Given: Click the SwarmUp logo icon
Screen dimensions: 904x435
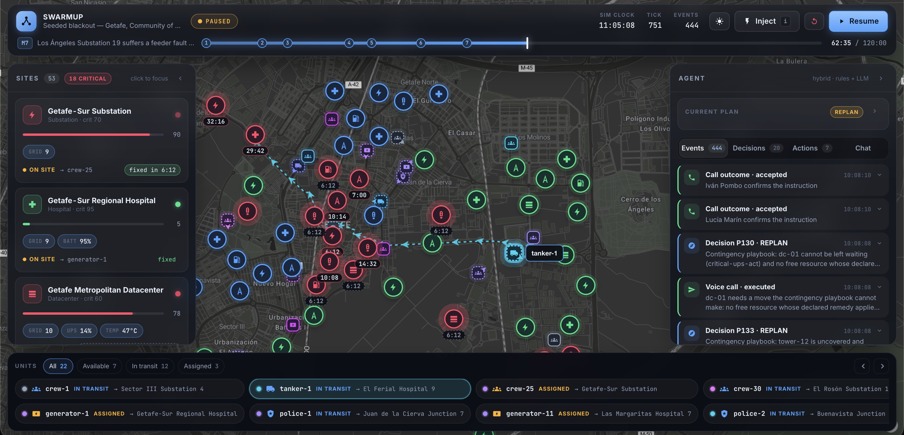Looking at the screenshot, I should [x=26, y=21].
